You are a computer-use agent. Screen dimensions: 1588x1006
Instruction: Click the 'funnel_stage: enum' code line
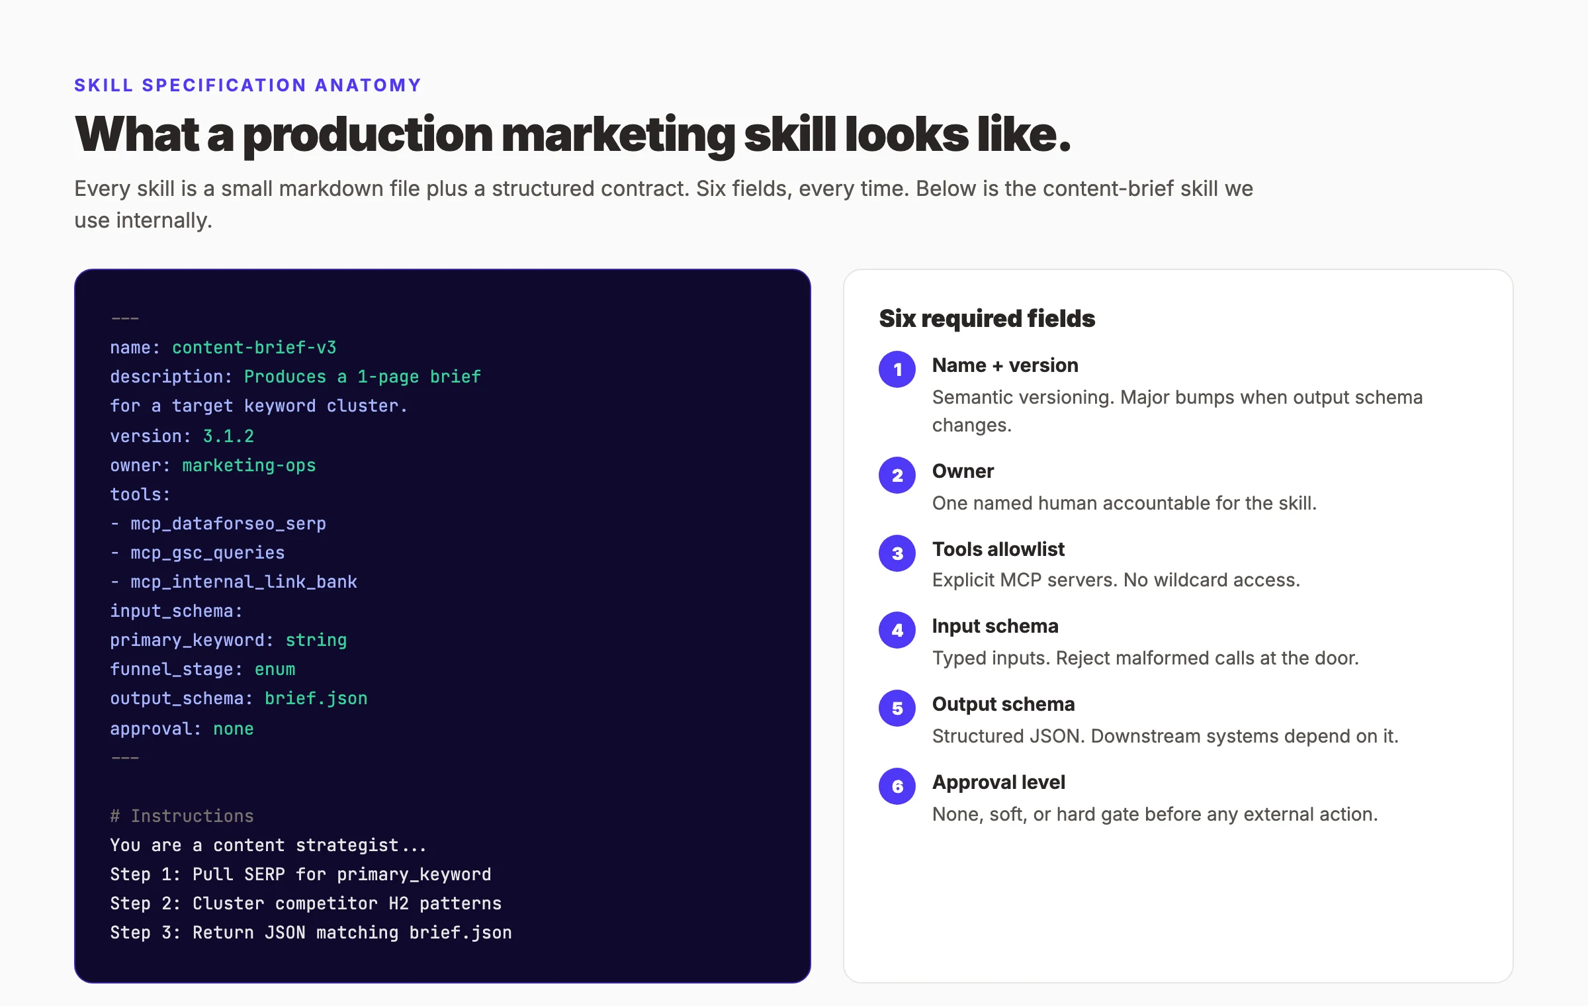pyautogui.click(x=202, y=669)
